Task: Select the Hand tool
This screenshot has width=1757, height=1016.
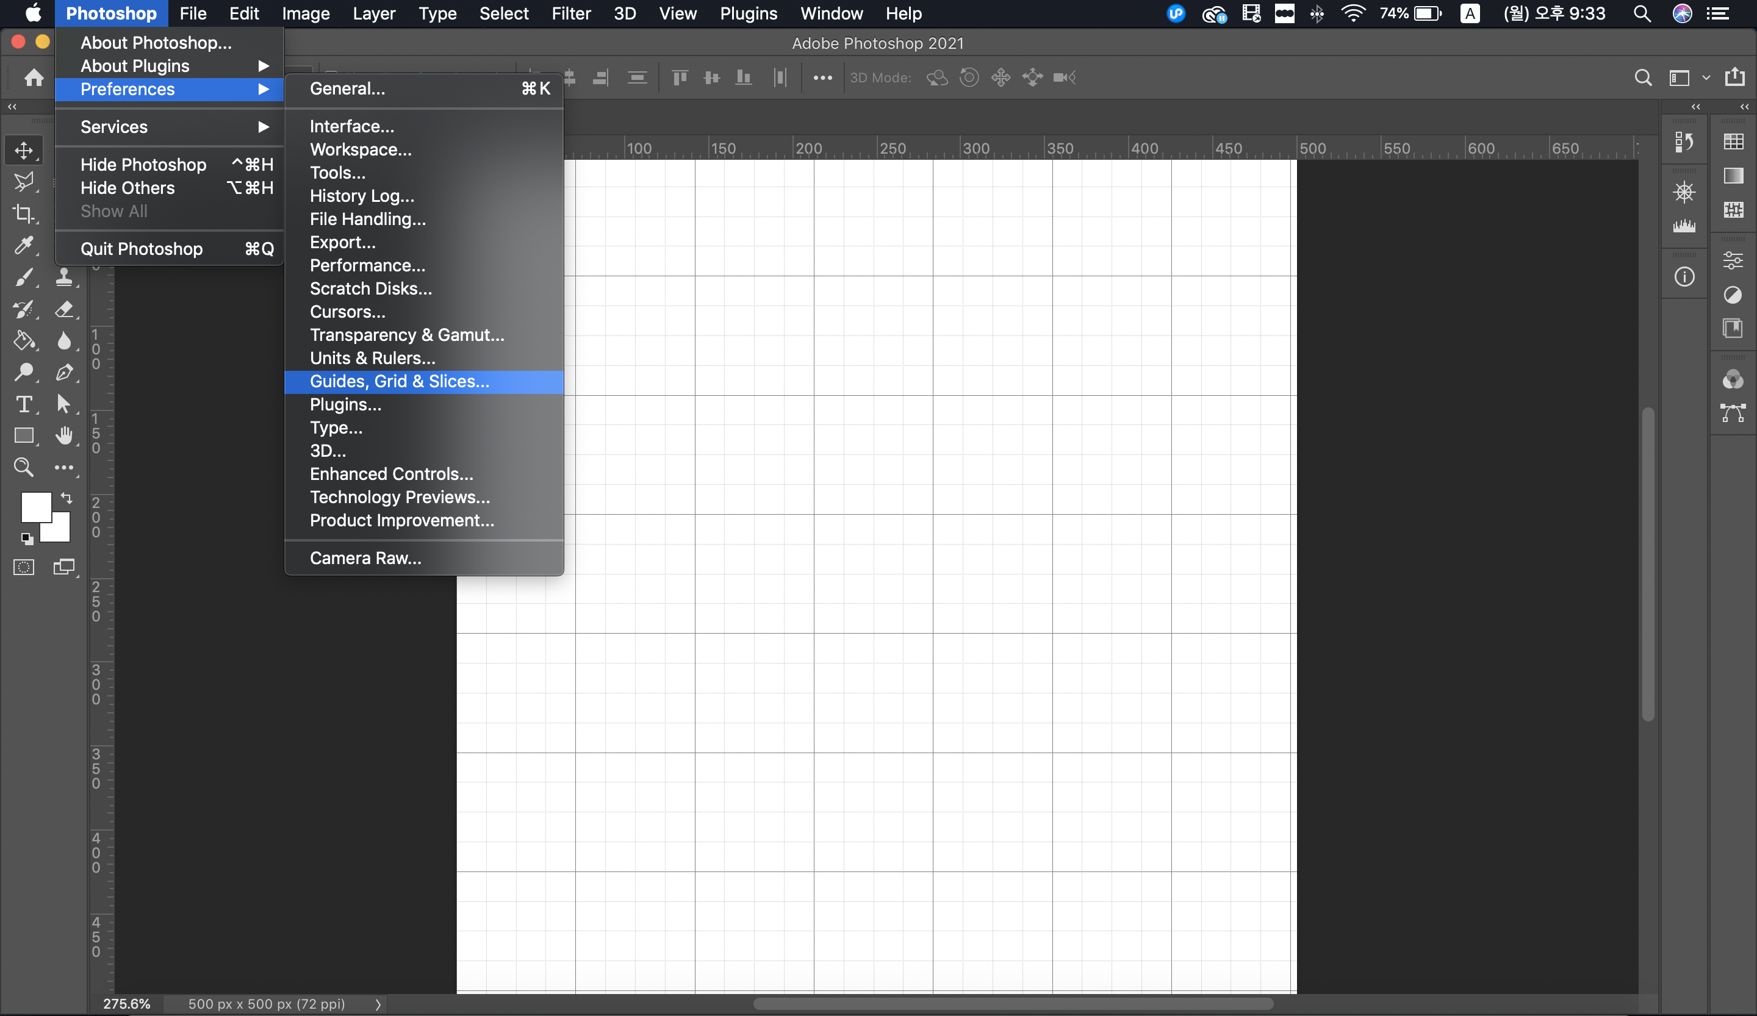Action: 64,435
